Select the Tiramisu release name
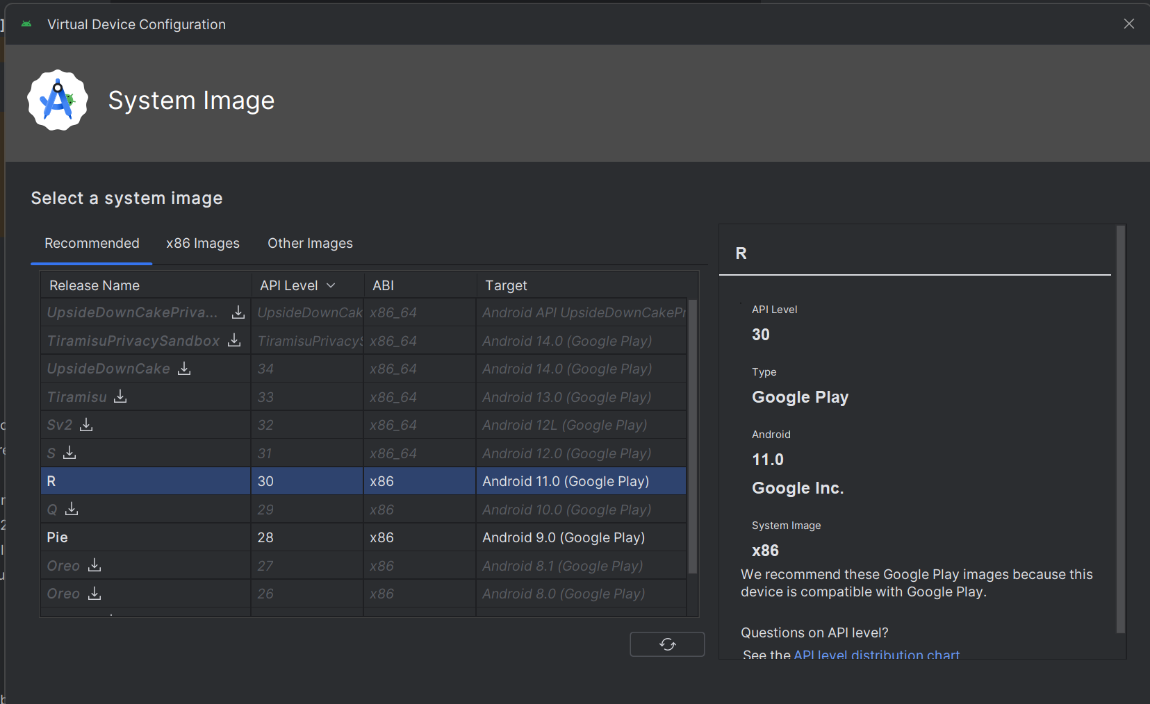This screenshot has height=704, width=1150. (77, 397)
